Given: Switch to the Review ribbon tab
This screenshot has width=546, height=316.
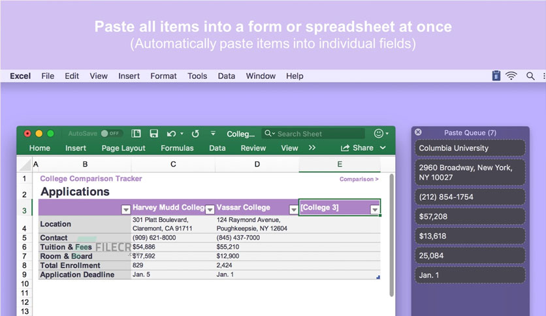Looking at the screenshot, I should click(x=253, y=148).
